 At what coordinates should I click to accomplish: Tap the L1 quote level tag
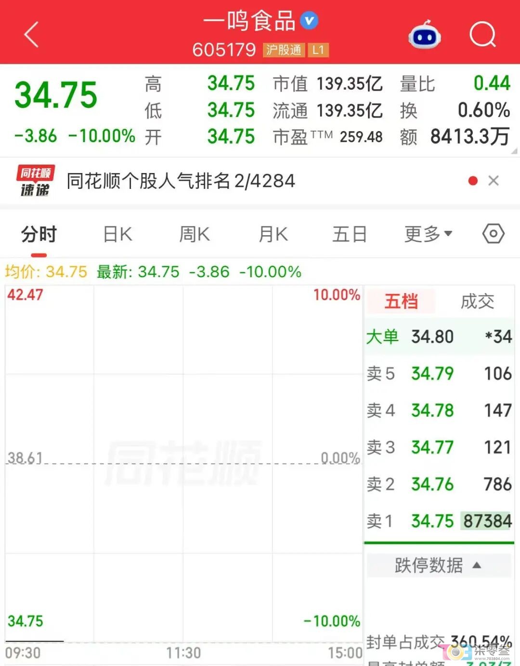(318, 50)
